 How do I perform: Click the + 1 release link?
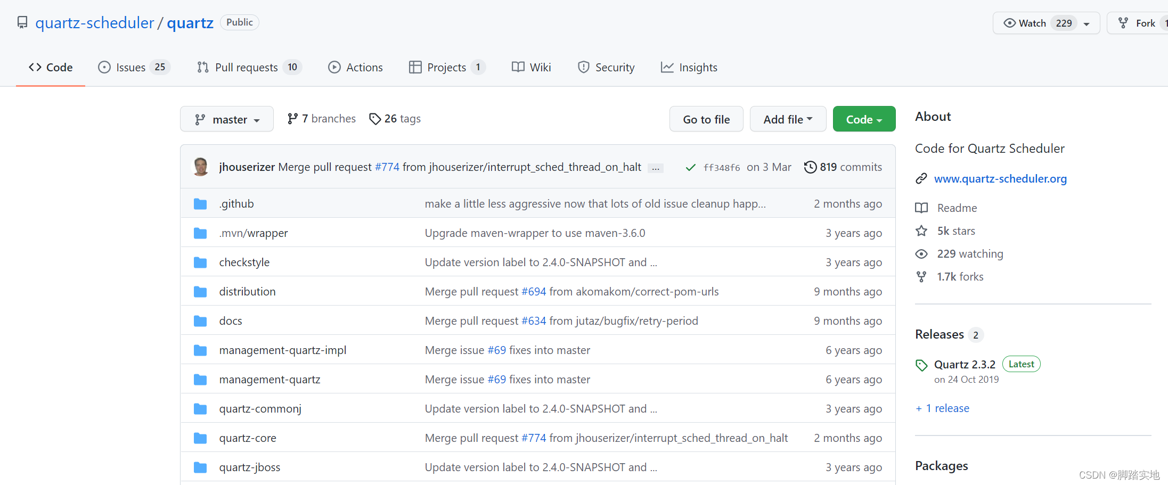942,408
